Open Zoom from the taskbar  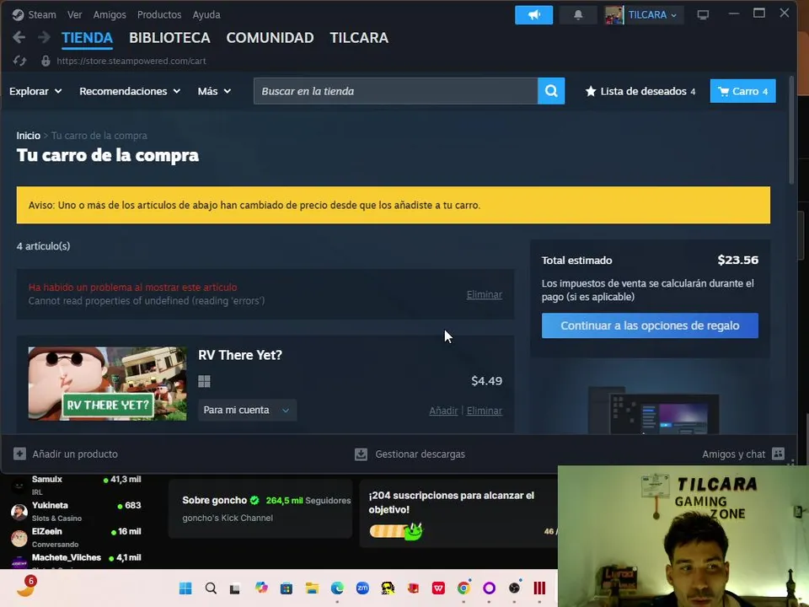pos(362,588)
